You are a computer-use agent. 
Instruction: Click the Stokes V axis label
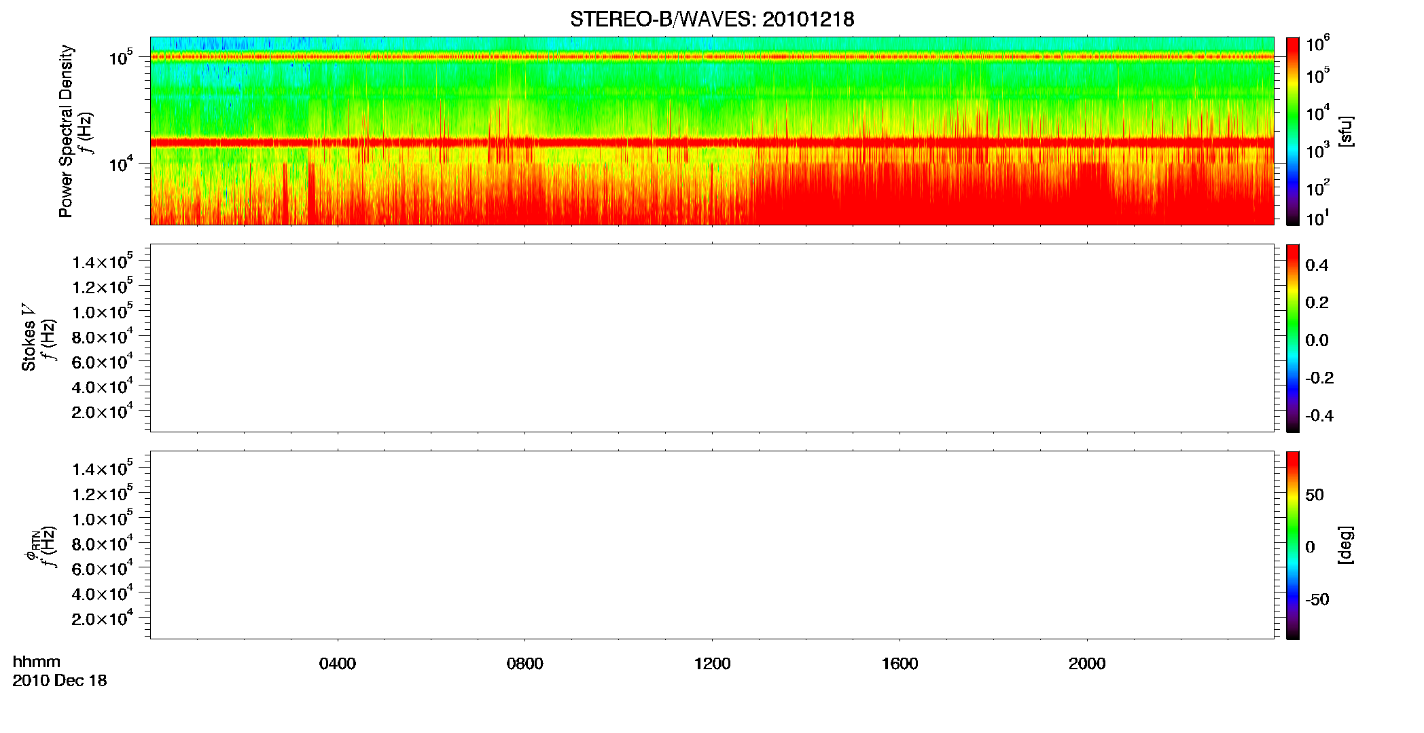point(29,337)
